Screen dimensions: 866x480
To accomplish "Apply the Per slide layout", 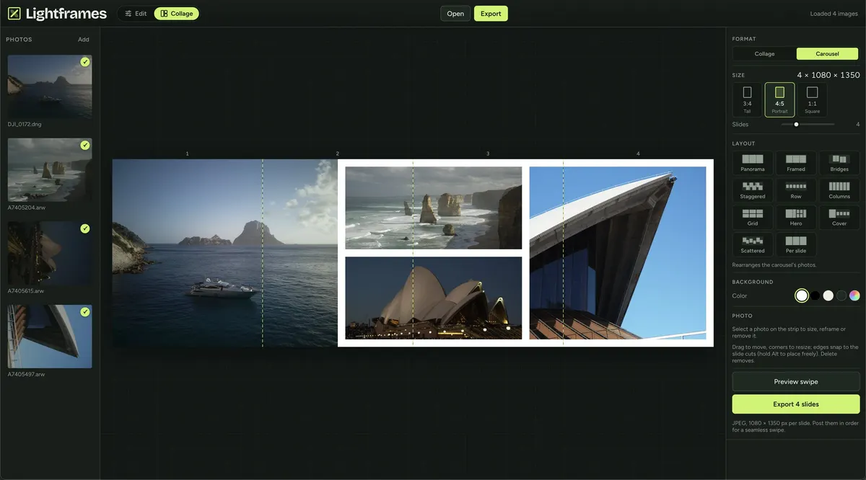I will [x=796, y=245].
